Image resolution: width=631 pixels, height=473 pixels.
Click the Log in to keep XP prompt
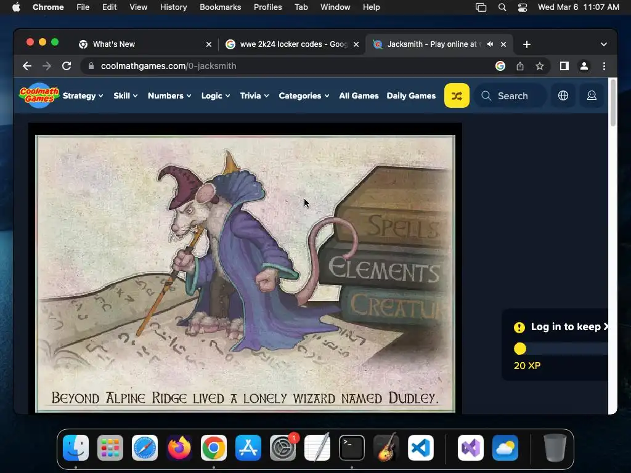561,327
